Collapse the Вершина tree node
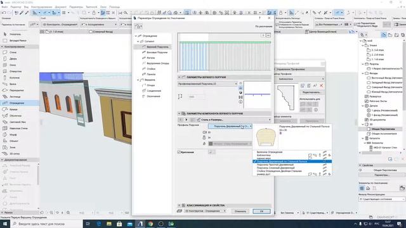 tap(138, 80)
